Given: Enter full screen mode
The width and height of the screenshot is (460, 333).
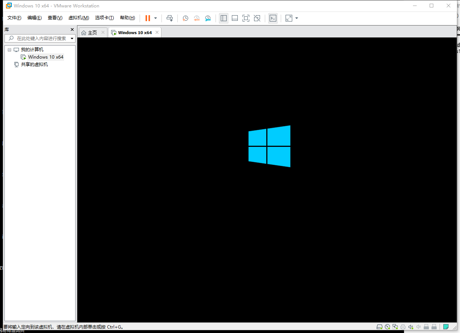Looking at the screenshot, I should (x=246, y=18).
